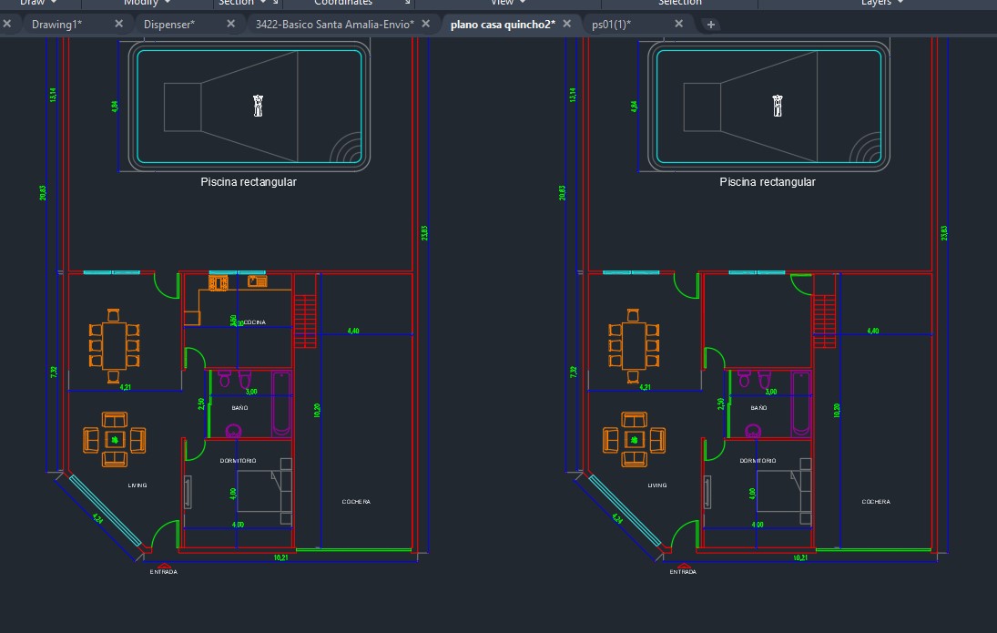This screenshot has width=997, height=633.
Task: Select the kitchen stove block in left plan
Action: click(x=219, y=283)
